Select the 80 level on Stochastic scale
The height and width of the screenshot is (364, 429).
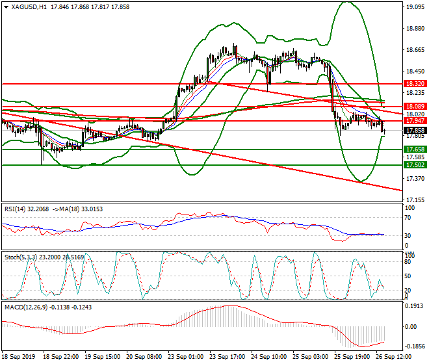click(408, 262)
